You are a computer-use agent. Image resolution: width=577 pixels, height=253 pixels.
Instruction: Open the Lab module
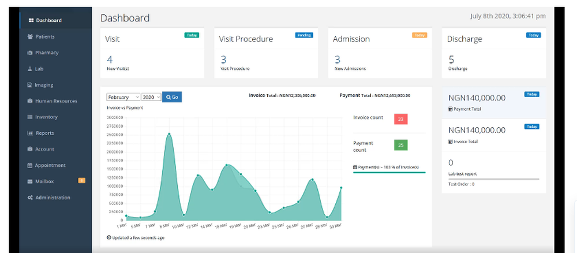tap(55, 69)
